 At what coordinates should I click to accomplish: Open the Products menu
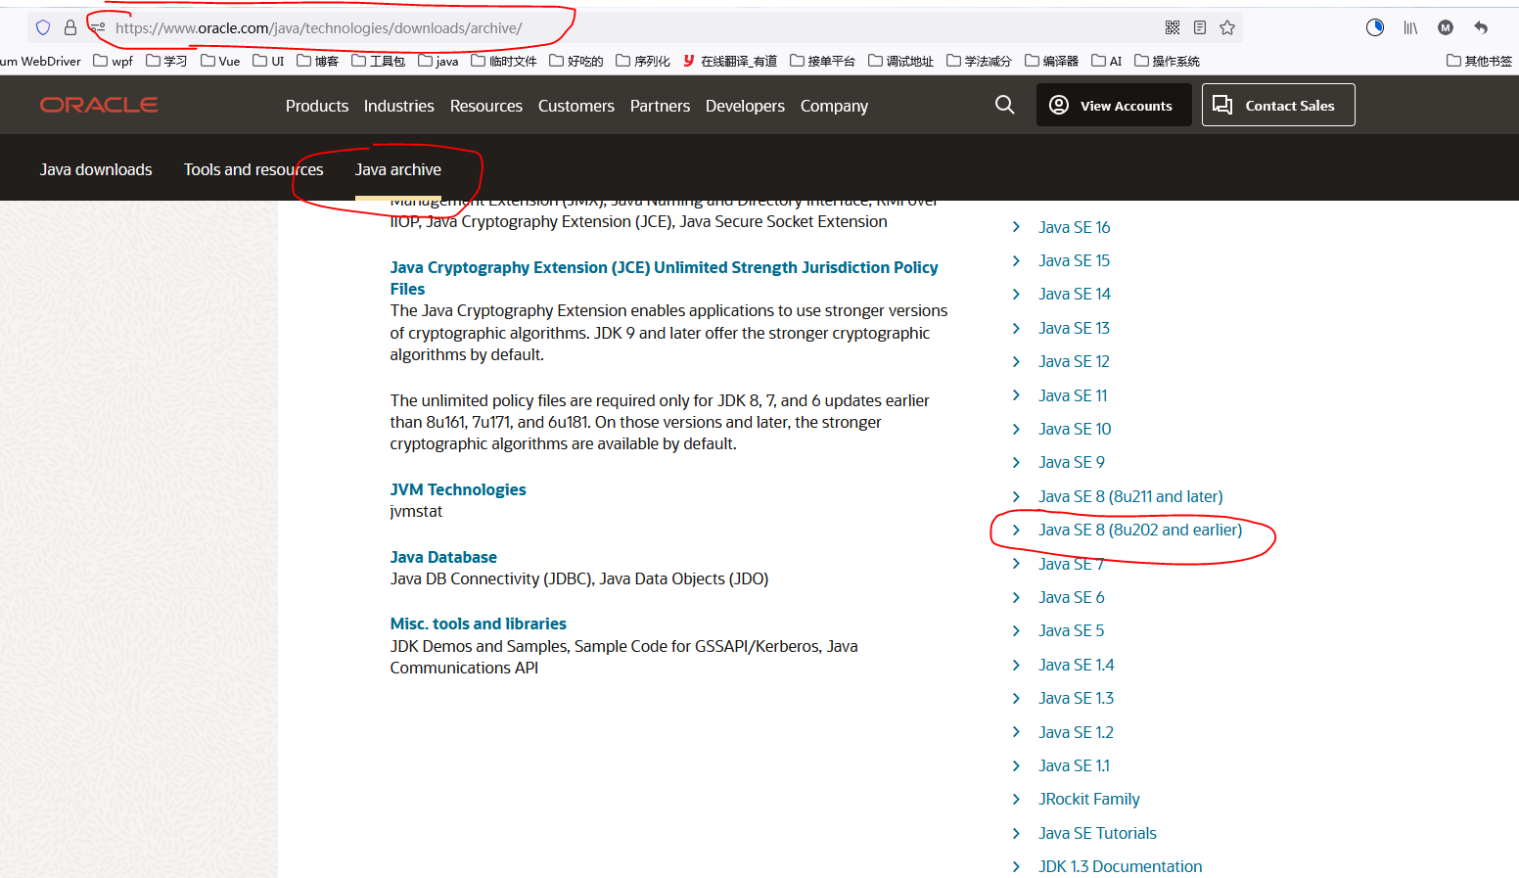pos(317,106)
